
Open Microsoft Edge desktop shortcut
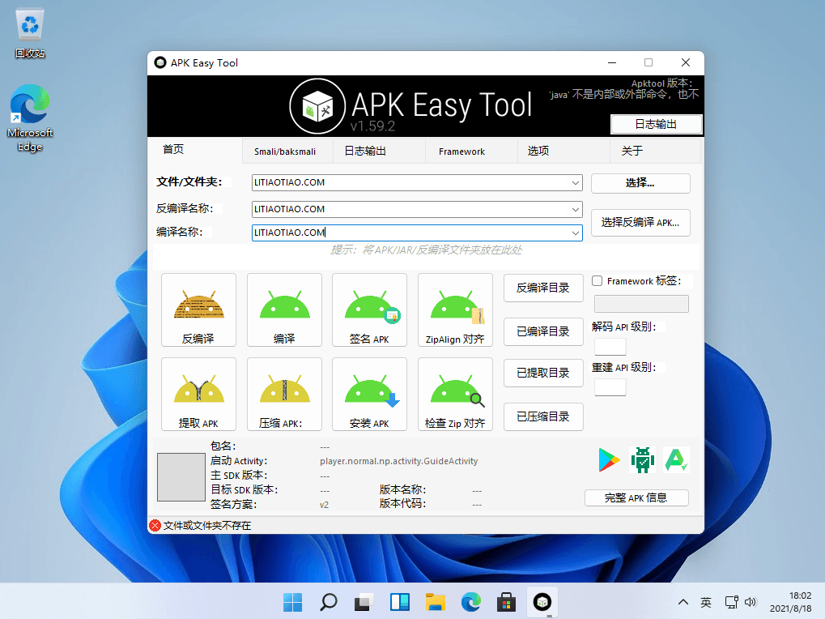30,118
